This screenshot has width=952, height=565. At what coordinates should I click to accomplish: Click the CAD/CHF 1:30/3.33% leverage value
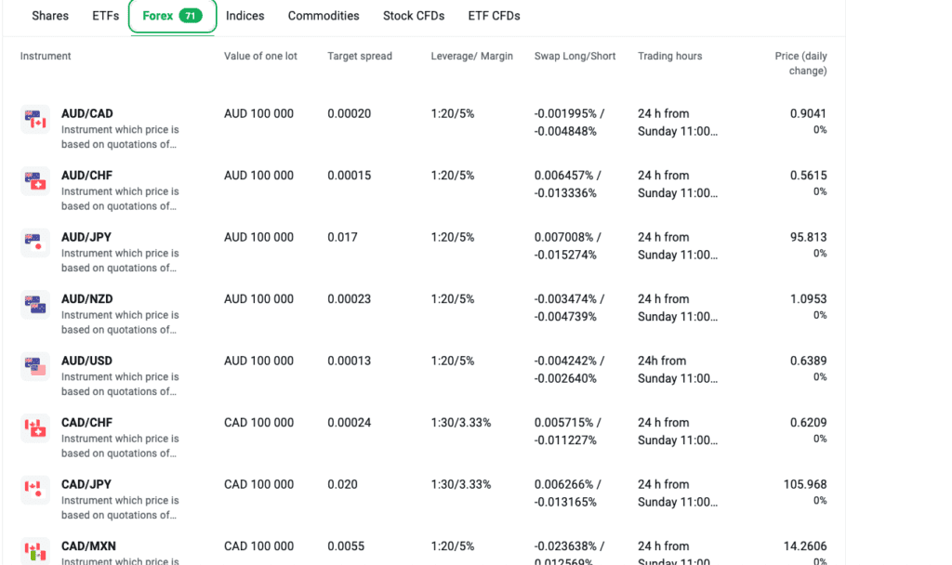461,423
